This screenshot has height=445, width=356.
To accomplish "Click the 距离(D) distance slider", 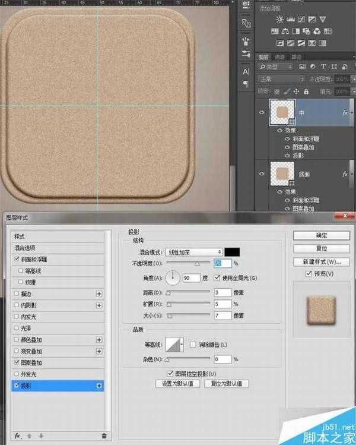I will pyautogui.click(x=188, y=292).
